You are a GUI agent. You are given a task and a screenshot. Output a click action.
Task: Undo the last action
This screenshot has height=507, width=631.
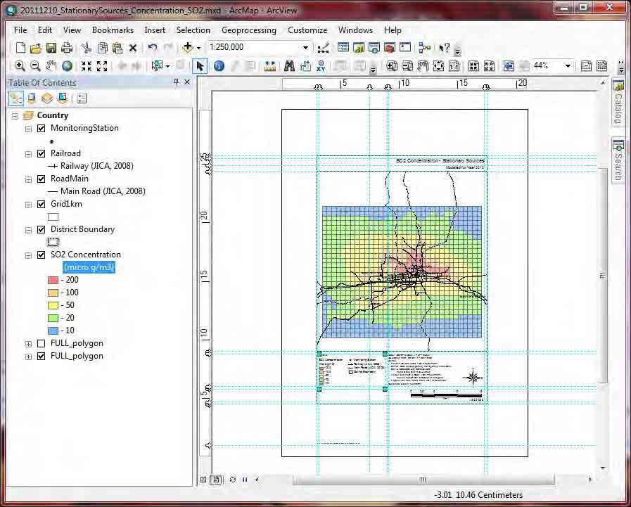click(x=152, y=48)
